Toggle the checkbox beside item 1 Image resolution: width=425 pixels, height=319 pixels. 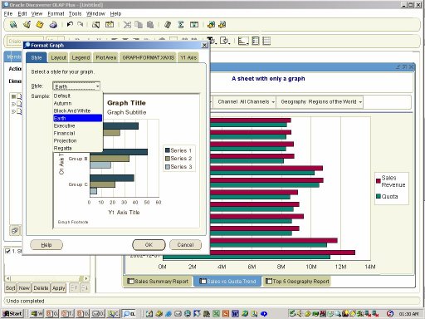click(x=7, y=251)
